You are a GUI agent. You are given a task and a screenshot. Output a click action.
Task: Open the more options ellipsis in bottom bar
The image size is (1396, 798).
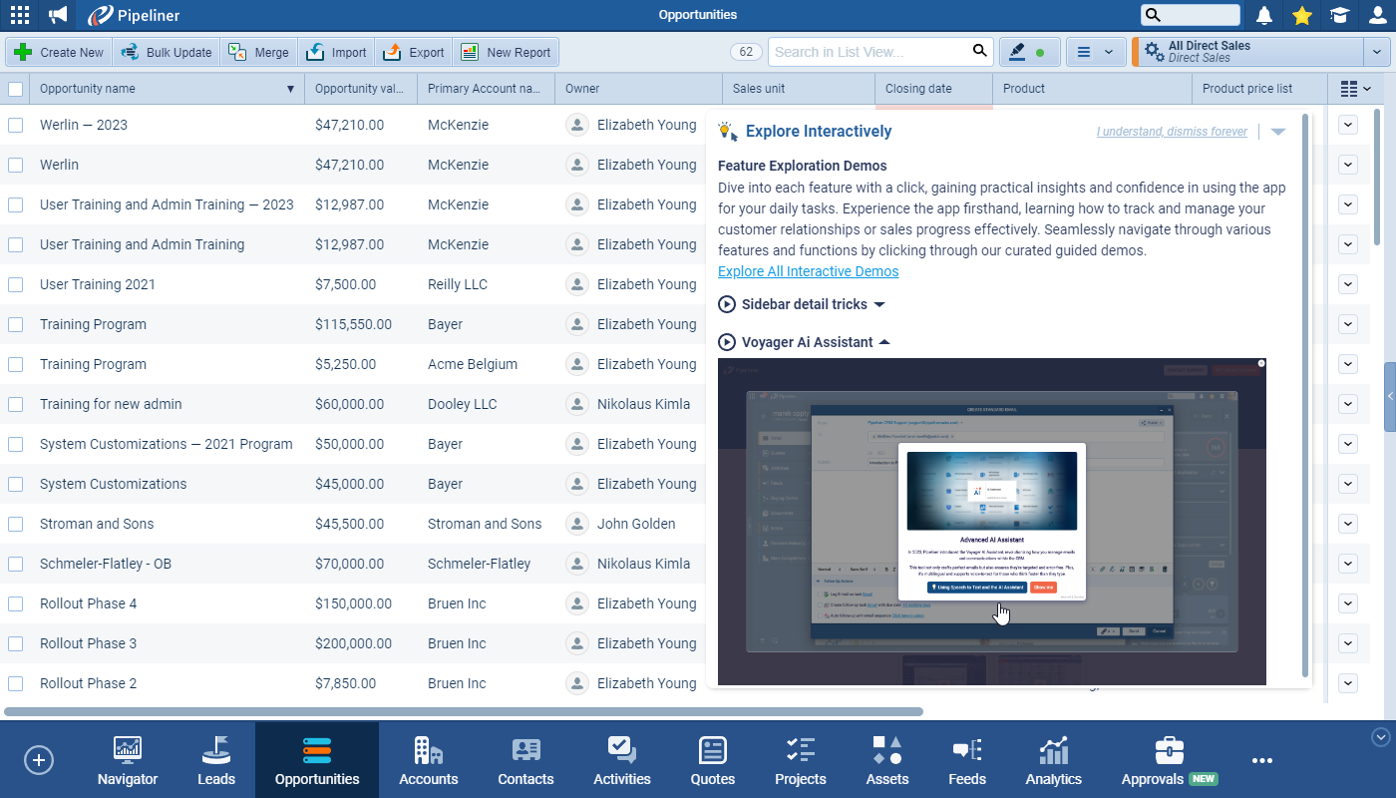click(1261, 760)
